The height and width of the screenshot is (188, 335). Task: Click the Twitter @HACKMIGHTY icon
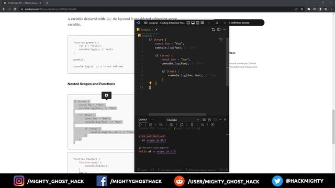tap(277, 181)
